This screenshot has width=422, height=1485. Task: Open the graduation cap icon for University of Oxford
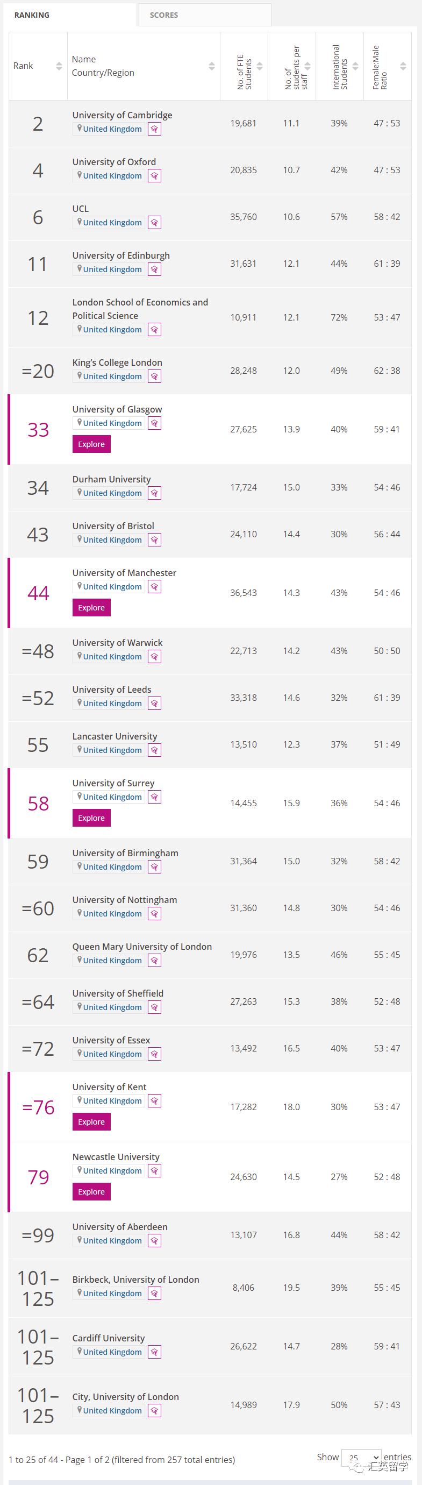pyautogui.click(x=154, y=175)
